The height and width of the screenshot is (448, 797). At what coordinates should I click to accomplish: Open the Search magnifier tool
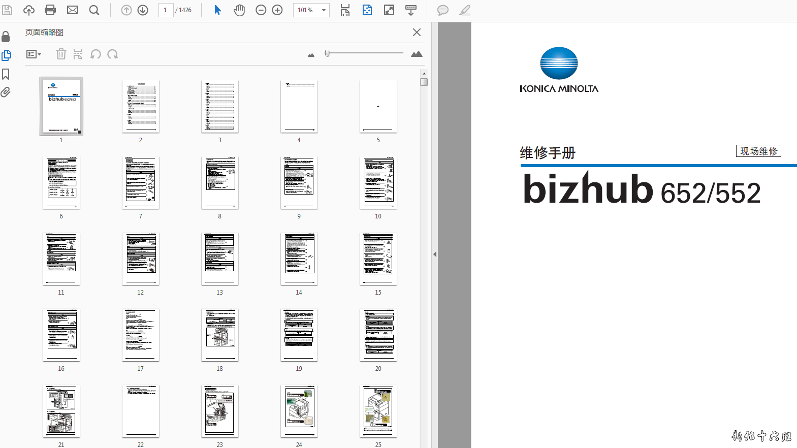94,10
